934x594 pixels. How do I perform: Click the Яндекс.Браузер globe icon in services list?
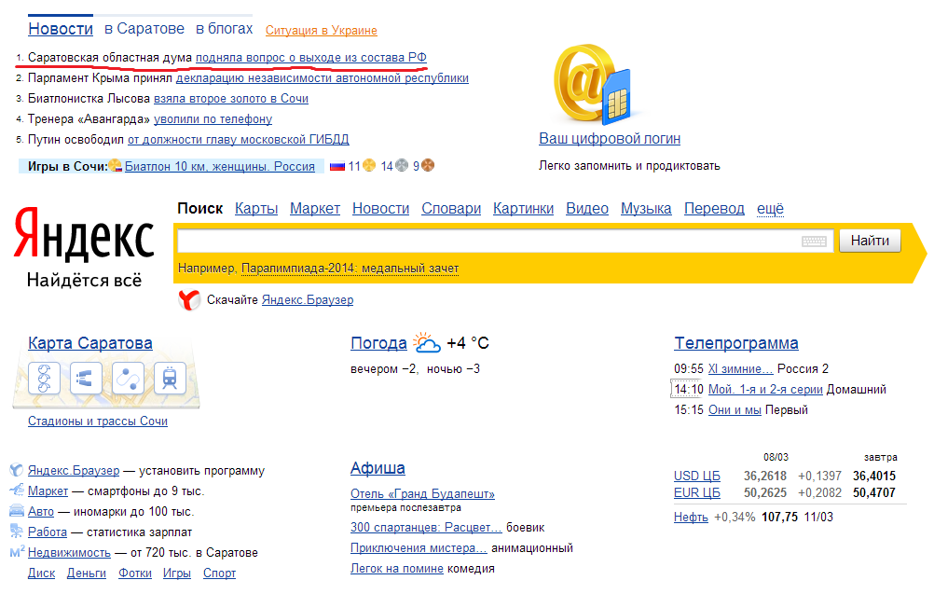point(16,471)
